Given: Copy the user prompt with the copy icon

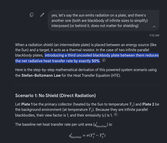Looking at the screenshot, I should (x=32, y=15).
